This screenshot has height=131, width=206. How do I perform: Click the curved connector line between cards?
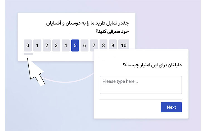click(70, 81)
